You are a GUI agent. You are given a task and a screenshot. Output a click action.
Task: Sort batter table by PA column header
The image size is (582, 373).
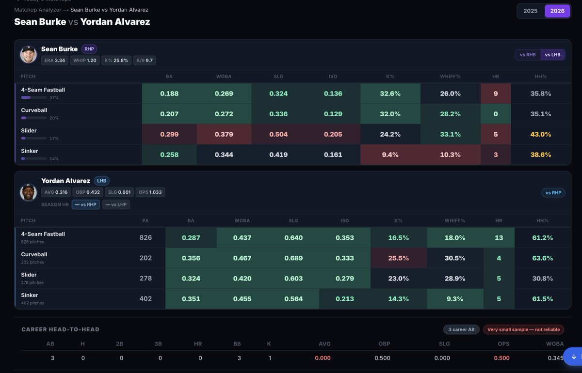145,220
